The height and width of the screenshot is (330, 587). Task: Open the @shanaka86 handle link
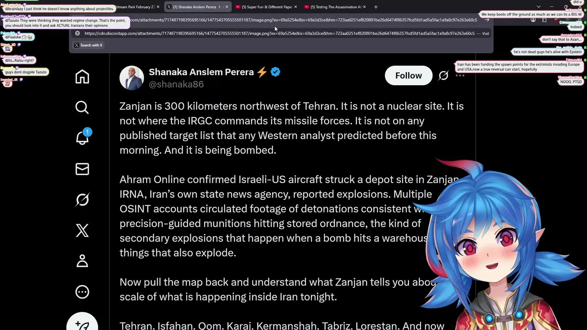pyautogui.click(x=176, y=84)
